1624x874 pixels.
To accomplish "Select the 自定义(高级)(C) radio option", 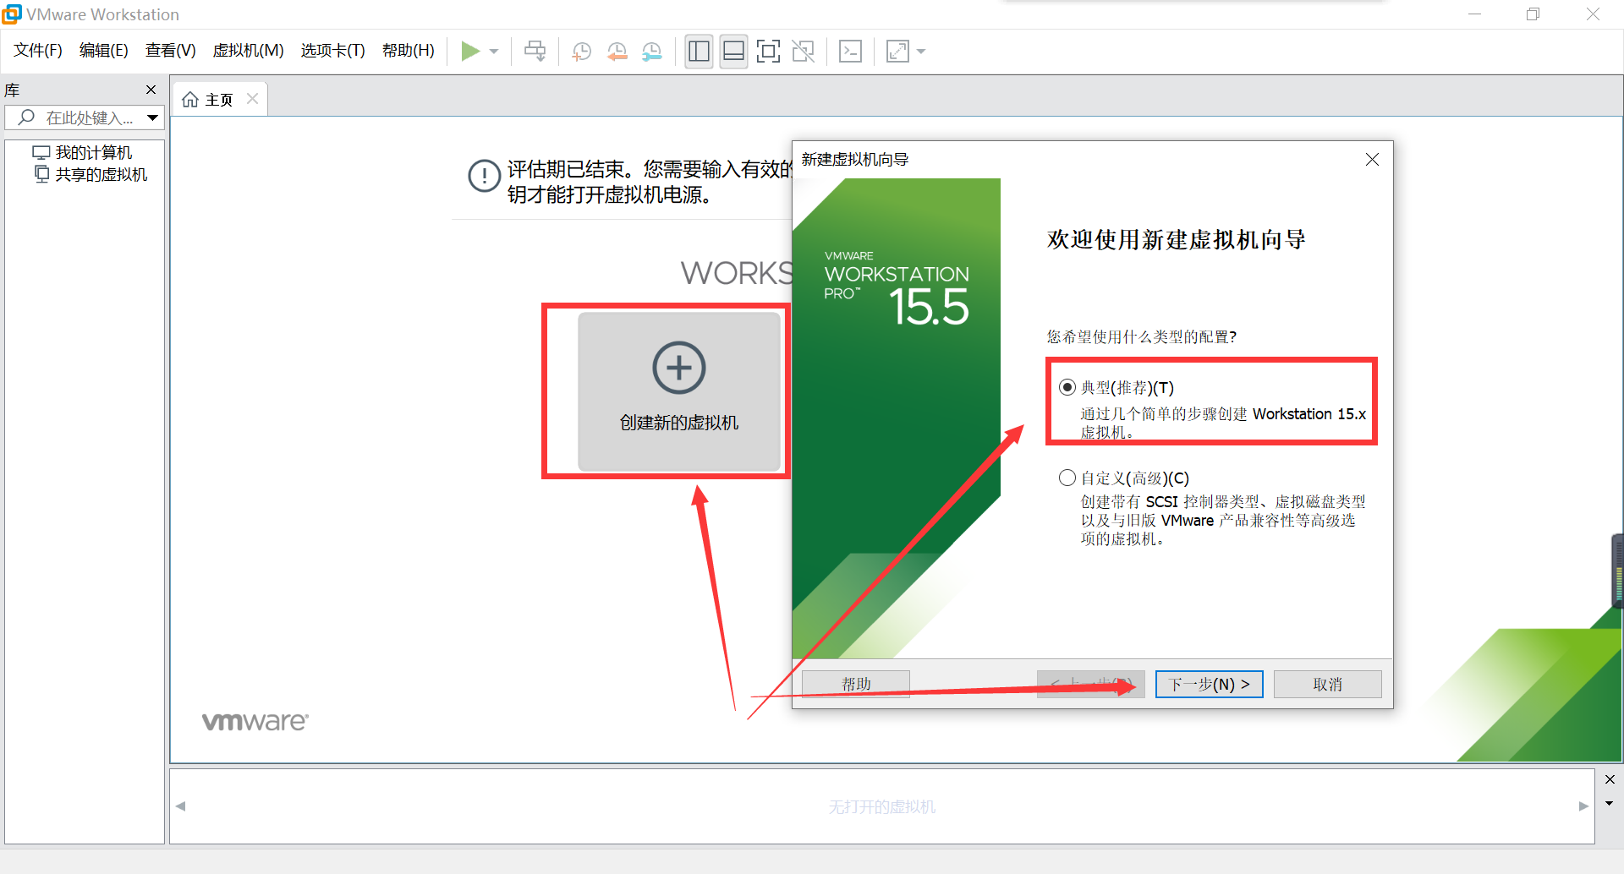I will pyautogui.click(x=1067, y=478).
